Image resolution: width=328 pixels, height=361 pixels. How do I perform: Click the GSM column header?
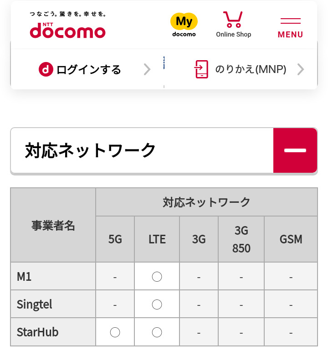pyautogui.click(x=291, y=239)
